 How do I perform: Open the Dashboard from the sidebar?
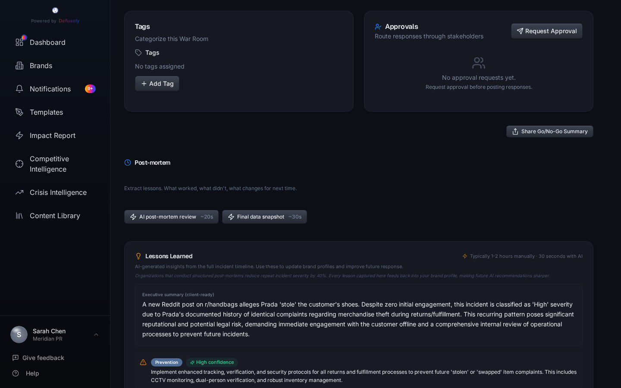pos(19,42)
